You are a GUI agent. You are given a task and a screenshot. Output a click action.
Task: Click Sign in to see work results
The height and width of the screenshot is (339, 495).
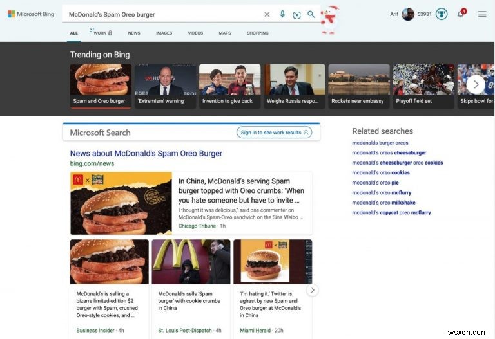pos(275,133)
